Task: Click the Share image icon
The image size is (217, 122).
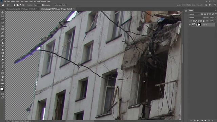Action: click(215, 5)
